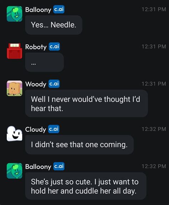Click the 12:31 PM timestamp on Woody's message
Image resolution: width=169 pixels, height=205 pixels.
[154, 84]
